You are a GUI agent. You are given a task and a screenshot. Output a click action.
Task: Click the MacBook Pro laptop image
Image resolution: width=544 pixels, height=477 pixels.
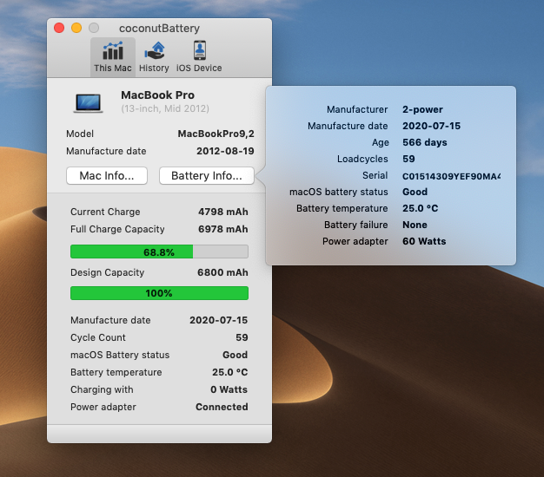(x=89, y=103)
